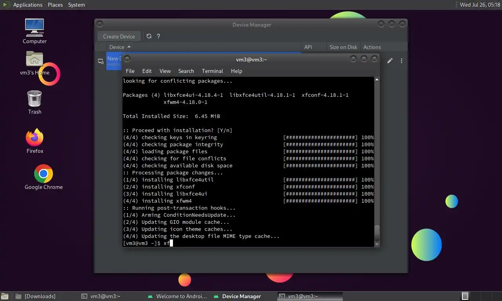502x301 pixels.
Task: Open the terminal View menu
Action: click(165, 71)
